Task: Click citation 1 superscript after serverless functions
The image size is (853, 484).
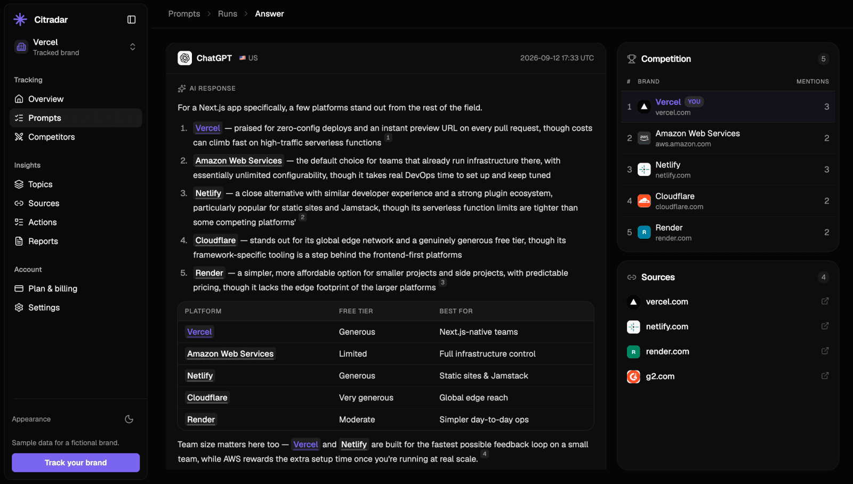Action: [388, 138]
